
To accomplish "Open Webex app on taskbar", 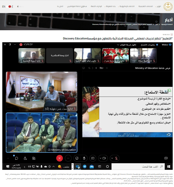I will pos(78,167).
